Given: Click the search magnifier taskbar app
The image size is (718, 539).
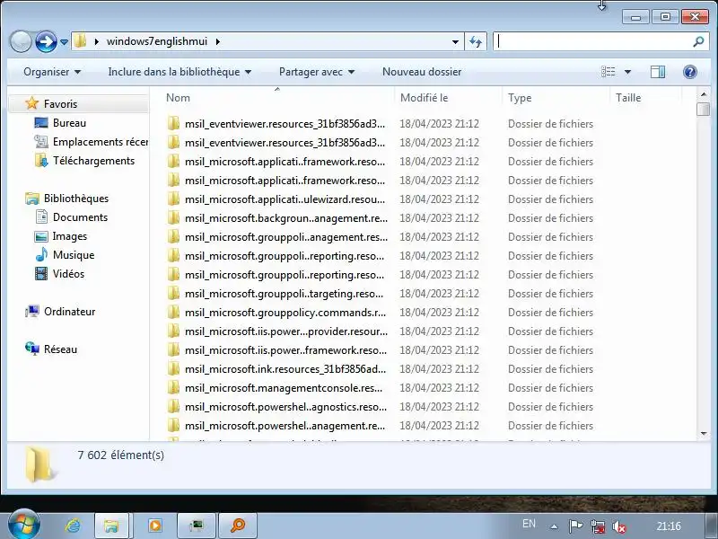Looking at the screenshot, I should point(238,526).
